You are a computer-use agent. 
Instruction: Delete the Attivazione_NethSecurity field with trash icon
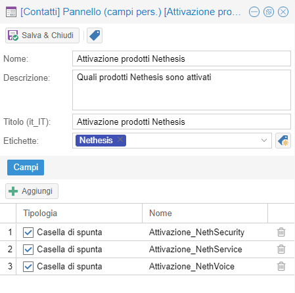point(281,232)
